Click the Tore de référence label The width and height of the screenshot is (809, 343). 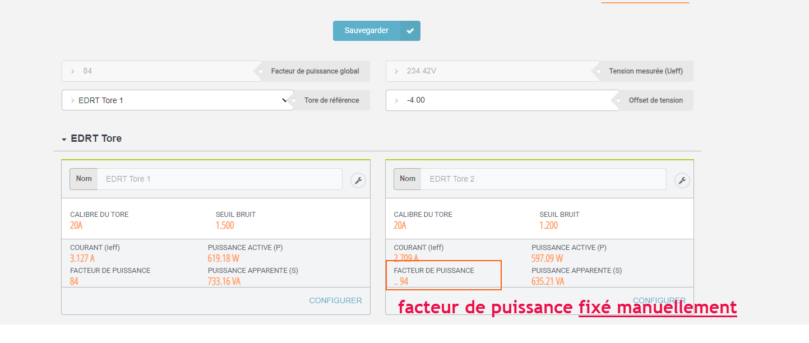coord(331,100)
